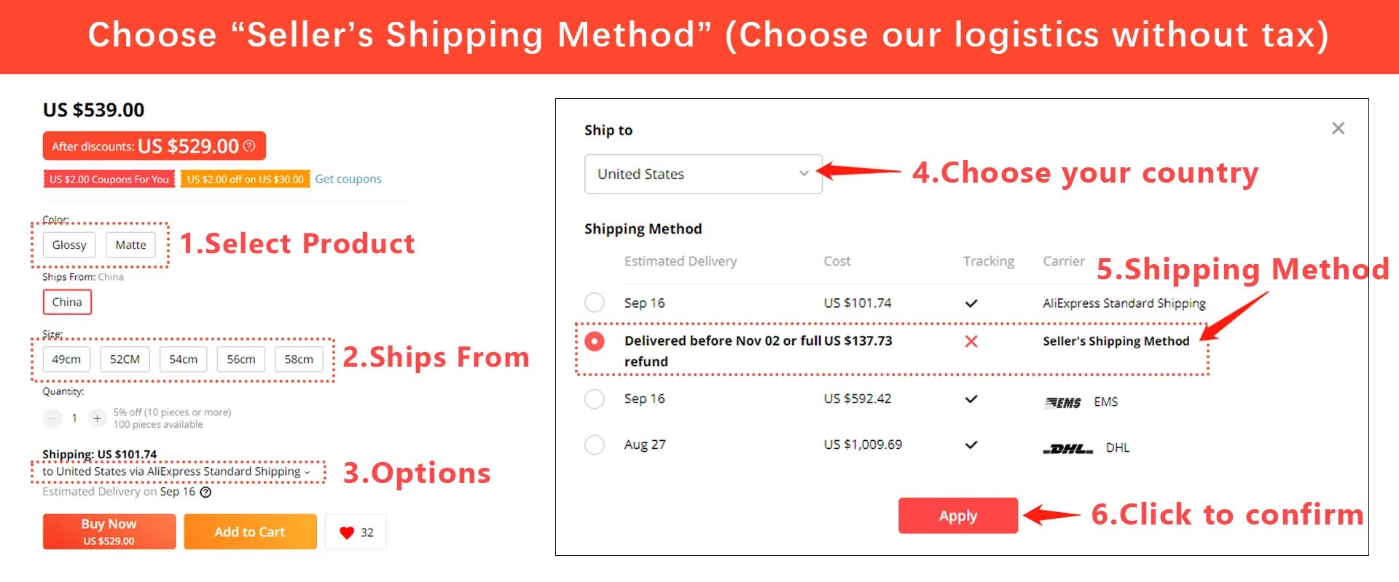Viewport: 1399px width, 582px height.
Task: Select Seller's Shipping Method radio button
Action: pos(595,341)
